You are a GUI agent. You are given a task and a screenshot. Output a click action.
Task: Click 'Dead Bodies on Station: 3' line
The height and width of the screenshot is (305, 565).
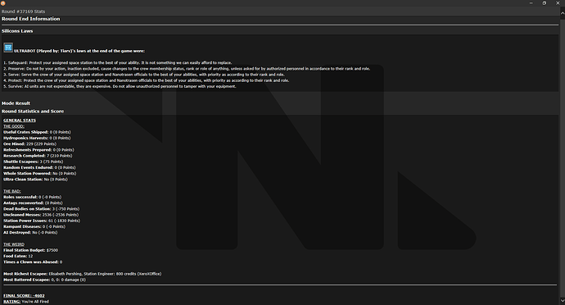pos(42,209)
